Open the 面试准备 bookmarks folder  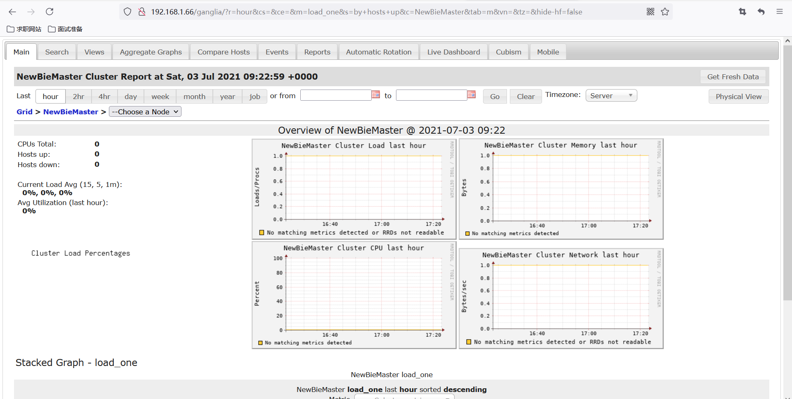(66, 29)
